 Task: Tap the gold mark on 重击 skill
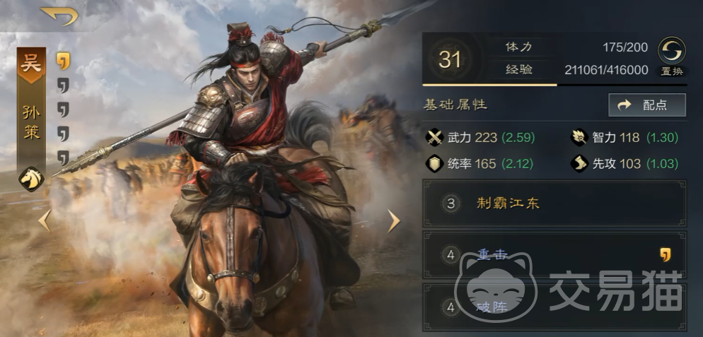tap(666, 255)
